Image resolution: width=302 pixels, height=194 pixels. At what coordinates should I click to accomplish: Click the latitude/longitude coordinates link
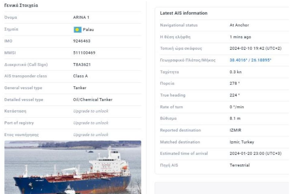click(250, 60)
